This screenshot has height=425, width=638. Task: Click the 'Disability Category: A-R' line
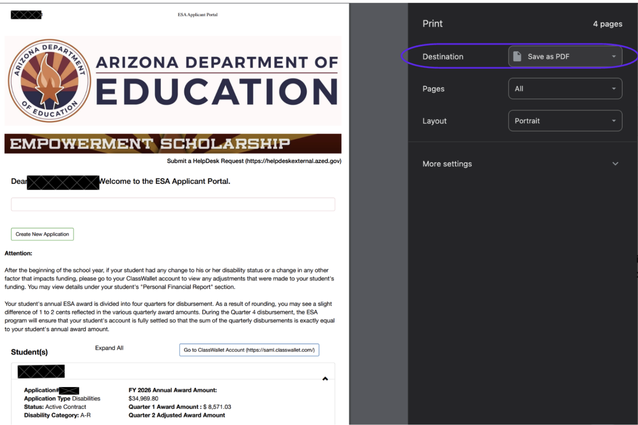57,415
